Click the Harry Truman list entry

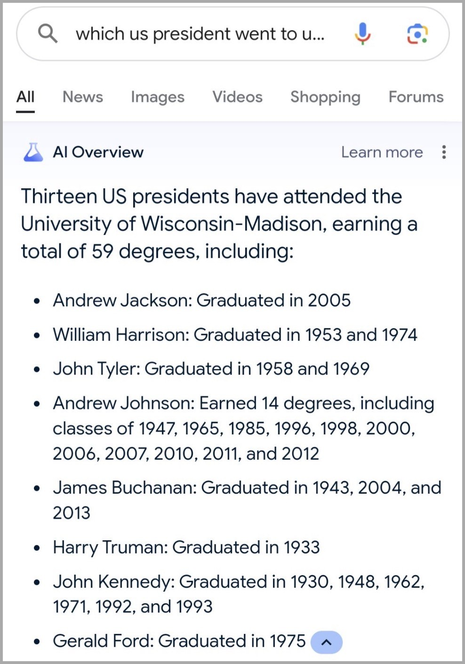click(x=186, y=547)
